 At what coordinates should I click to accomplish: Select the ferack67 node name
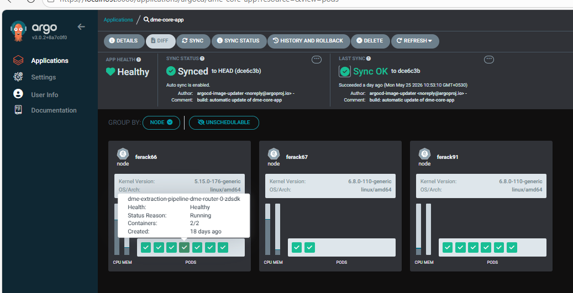[x=297, y=157]
